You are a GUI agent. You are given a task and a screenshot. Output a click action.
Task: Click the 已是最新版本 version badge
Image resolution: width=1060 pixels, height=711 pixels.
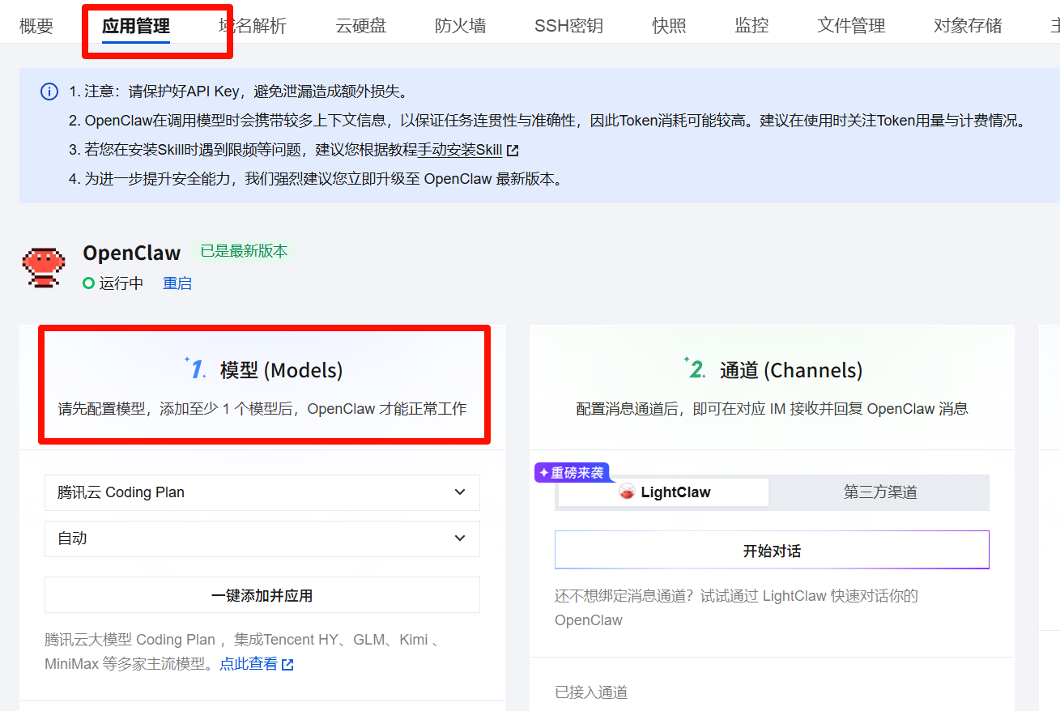tap(244, 251)
